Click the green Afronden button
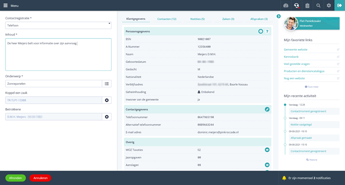Viewport: 345px width, 185px height. pyautogui.click(x=15, y=178)
